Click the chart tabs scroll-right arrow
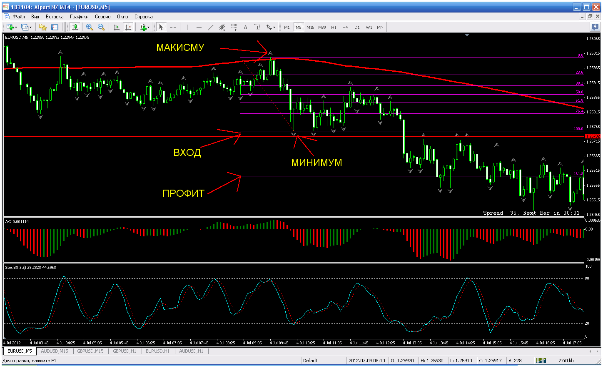 (x=597, y=351)
